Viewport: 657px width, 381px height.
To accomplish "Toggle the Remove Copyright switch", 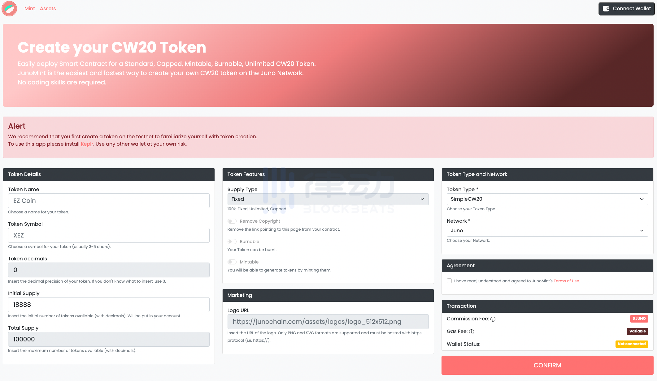I will click(232, 221).
